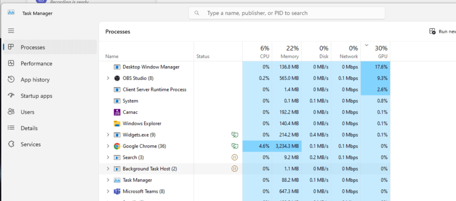Expand the OBS Studio (8) process group

click(x=108, y=78)
